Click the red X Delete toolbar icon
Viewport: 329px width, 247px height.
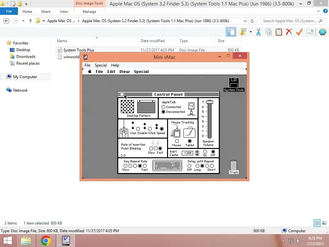click(289, 32)
